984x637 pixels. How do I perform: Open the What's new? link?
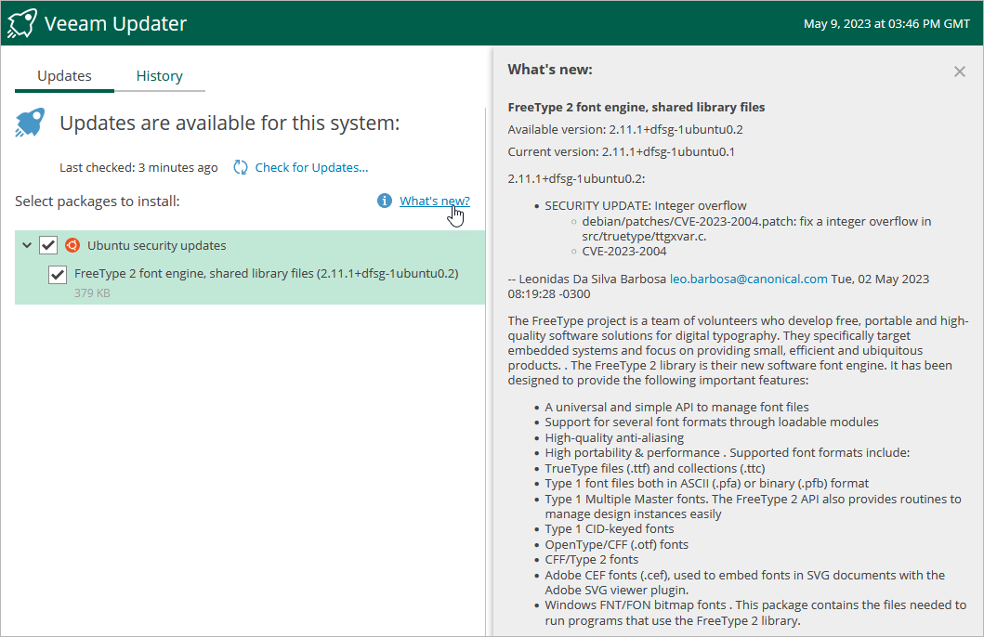[x=434, y=201]
